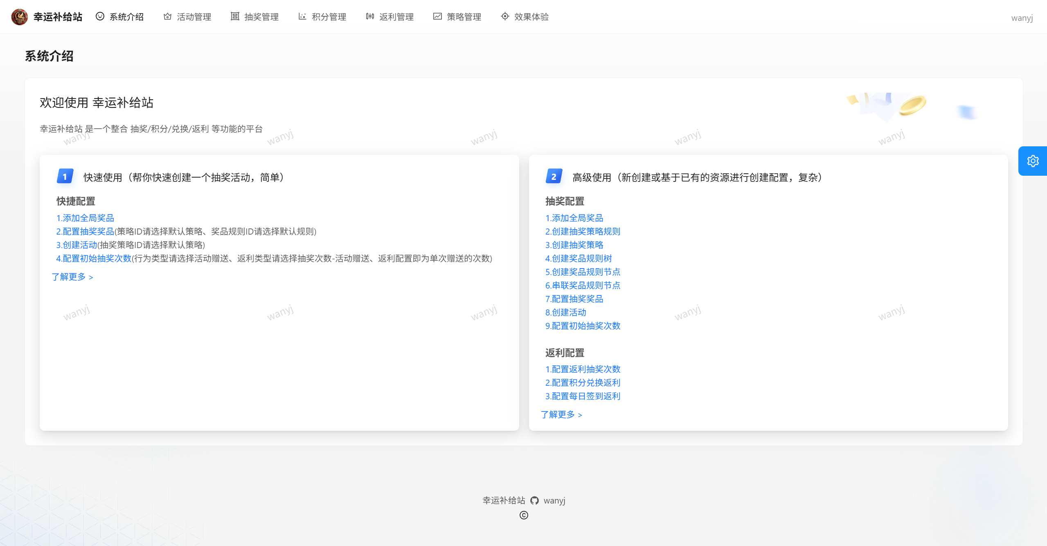Screen dimensions: 1047x546
Task: Switch to 抽奖管理 menu
Action: [x=261, y=17]
